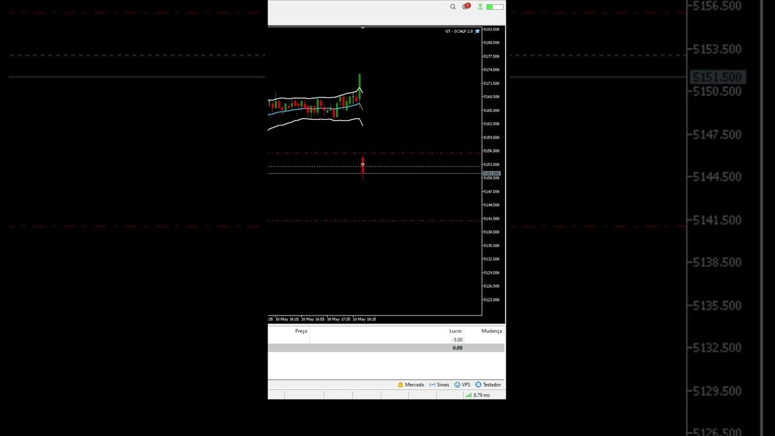The image size is (775, 436).
Task: Click the graduation cap expert advisor icon
Action: (477, 31)
